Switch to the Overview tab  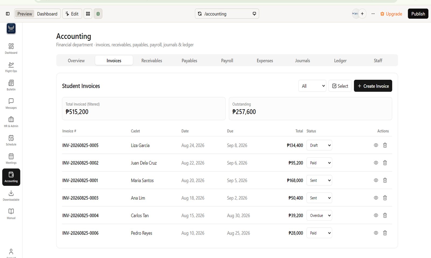click(76, 61)
